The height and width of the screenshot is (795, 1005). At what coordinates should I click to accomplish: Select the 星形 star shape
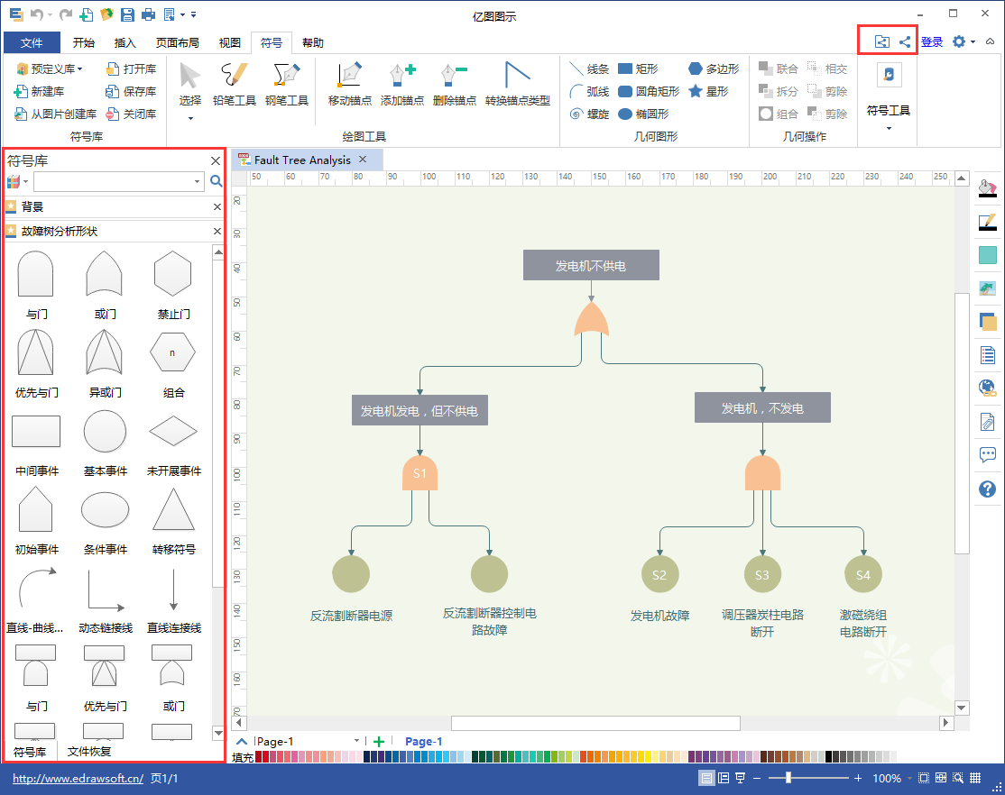(x=708, y=92)
